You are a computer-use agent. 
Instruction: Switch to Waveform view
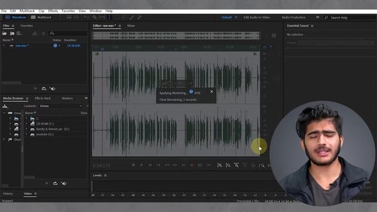pos(16,17)
